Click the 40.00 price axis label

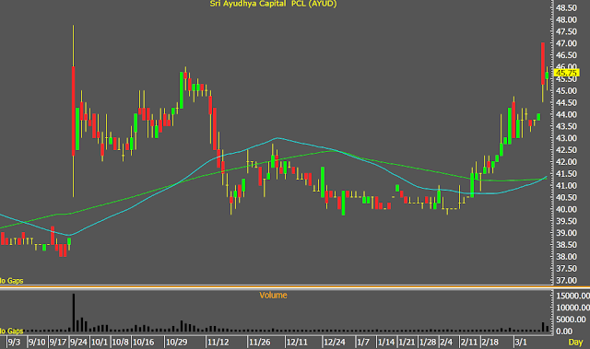[x=566, y=209]
